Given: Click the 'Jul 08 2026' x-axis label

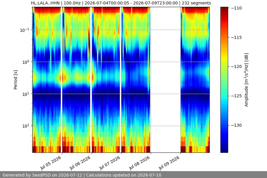Looking at the screenshot, I should point(139,163).
